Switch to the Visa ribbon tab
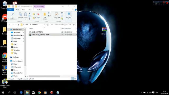The image size is (169, 95). click(30, 10)
